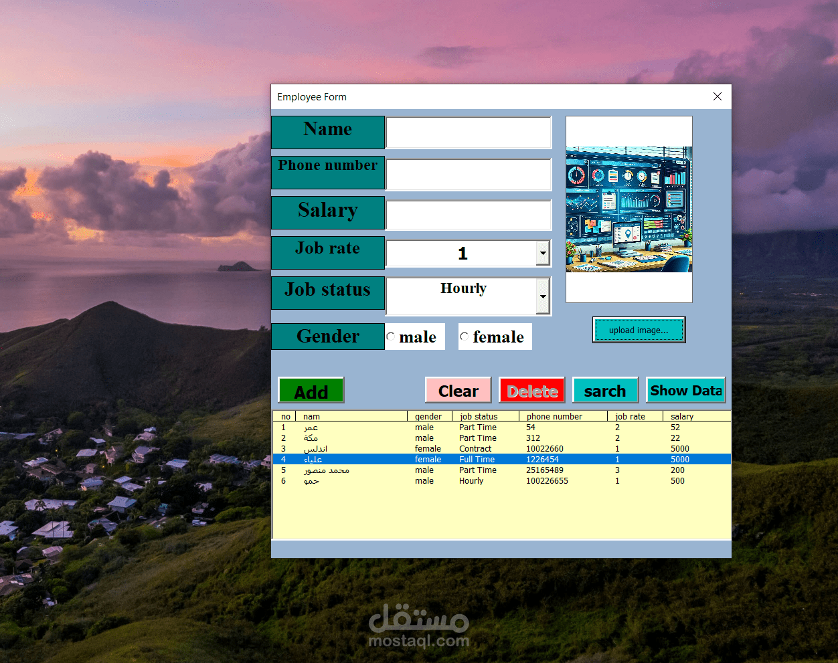
Task: Select highlighted row 4 with phone 1226454
Action: pyautogui.click(x=502, y=460)
